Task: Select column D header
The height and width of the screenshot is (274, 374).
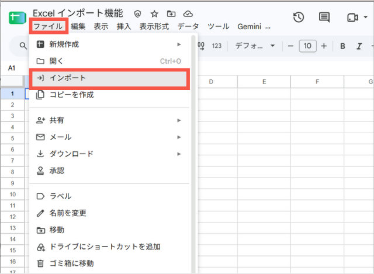Action: click(x=211, y=82)
